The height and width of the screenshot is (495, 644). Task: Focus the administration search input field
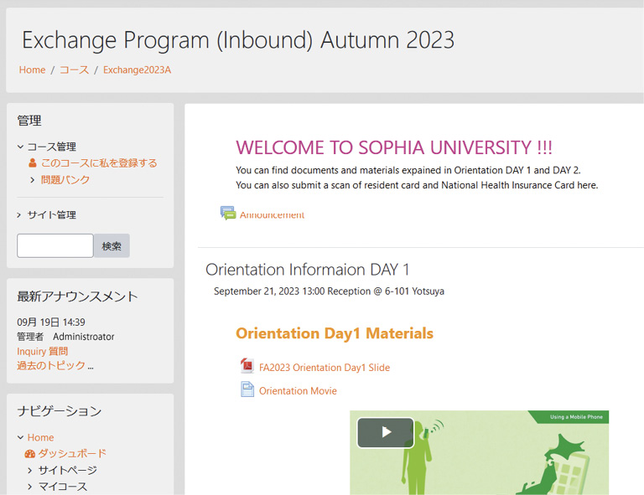55,245
